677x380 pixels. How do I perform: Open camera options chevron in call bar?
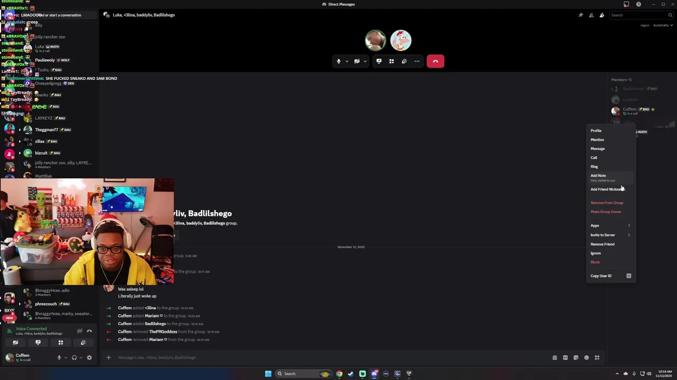click(365, 61)
